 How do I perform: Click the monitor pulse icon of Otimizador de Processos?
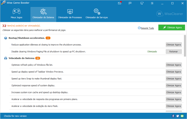tap(70, 12)
